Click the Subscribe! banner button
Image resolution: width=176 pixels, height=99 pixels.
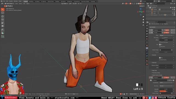click(11, 98)
